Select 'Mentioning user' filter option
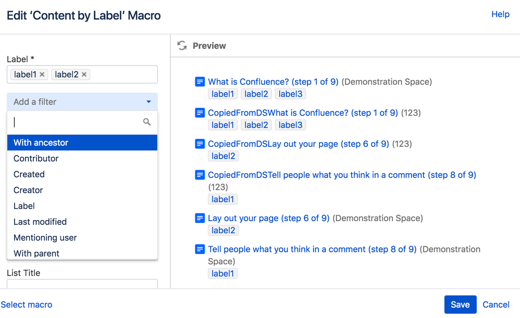This screenshot has height=318, width=520. click(45, 237)
